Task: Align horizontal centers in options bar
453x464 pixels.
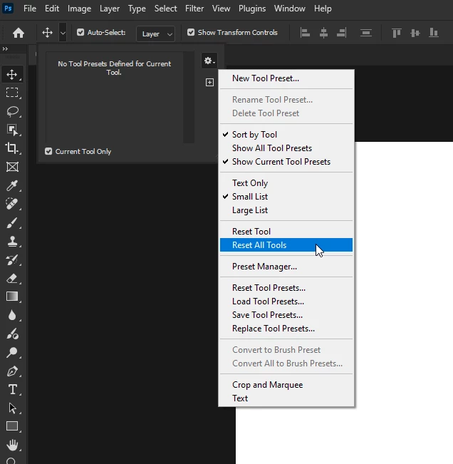Action: [x=323, y=33]
